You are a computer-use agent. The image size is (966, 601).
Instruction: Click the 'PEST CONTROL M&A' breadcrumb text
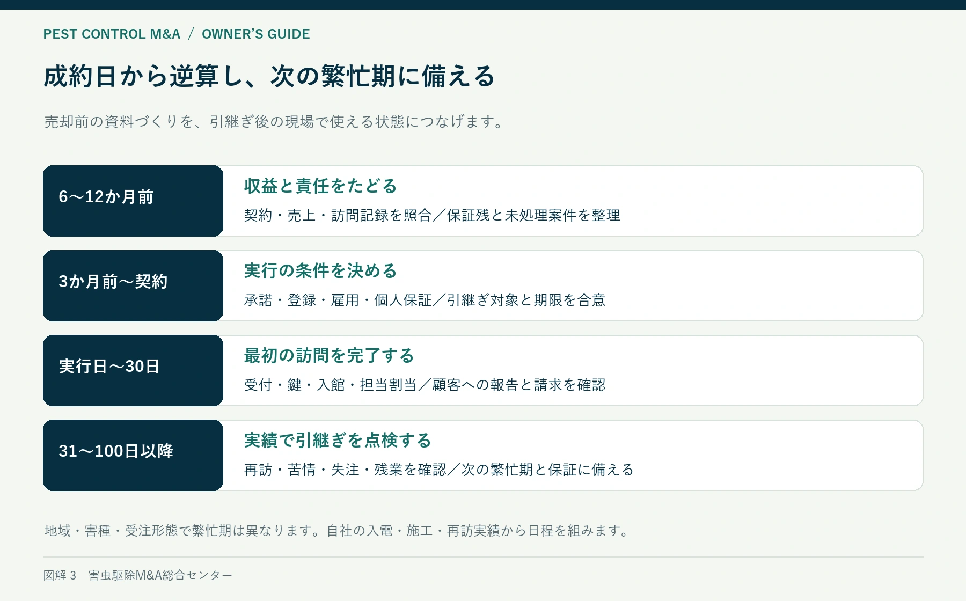click(112, 34)
